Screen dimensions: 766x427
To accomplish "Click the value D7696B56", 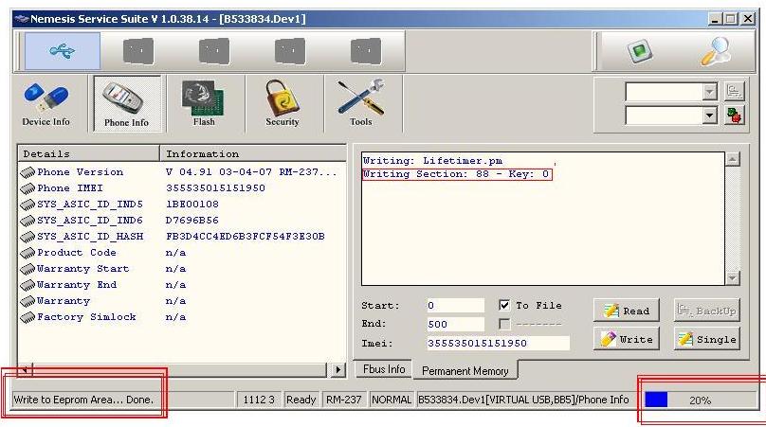I will tap(192, 221).
